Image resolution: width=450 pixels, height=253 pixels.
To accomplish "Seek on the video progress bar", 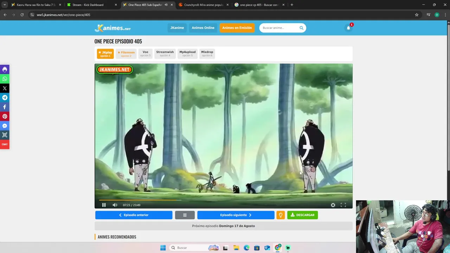I will (223, 200).
